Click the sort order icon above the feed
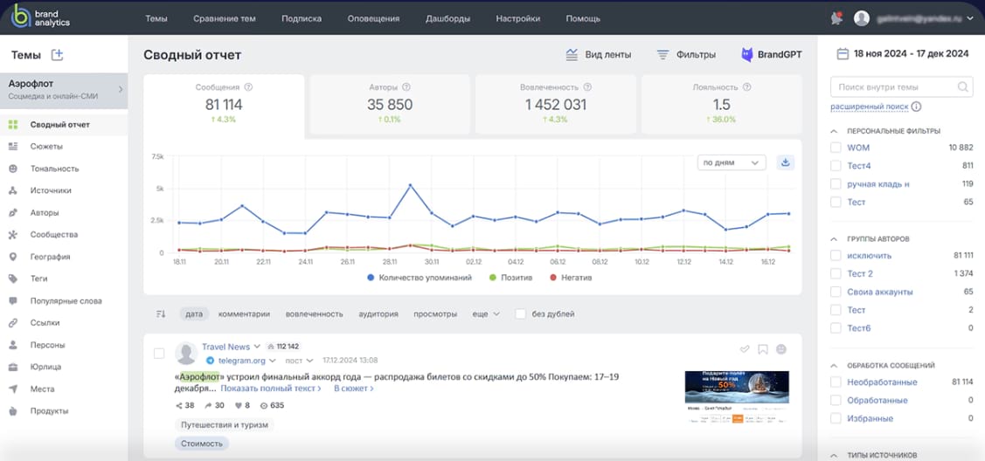The width and height of the screenshot is (985, 461). point(160,314)
